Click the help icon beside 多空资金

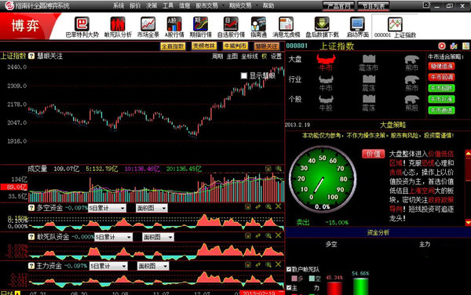point(31,208)
